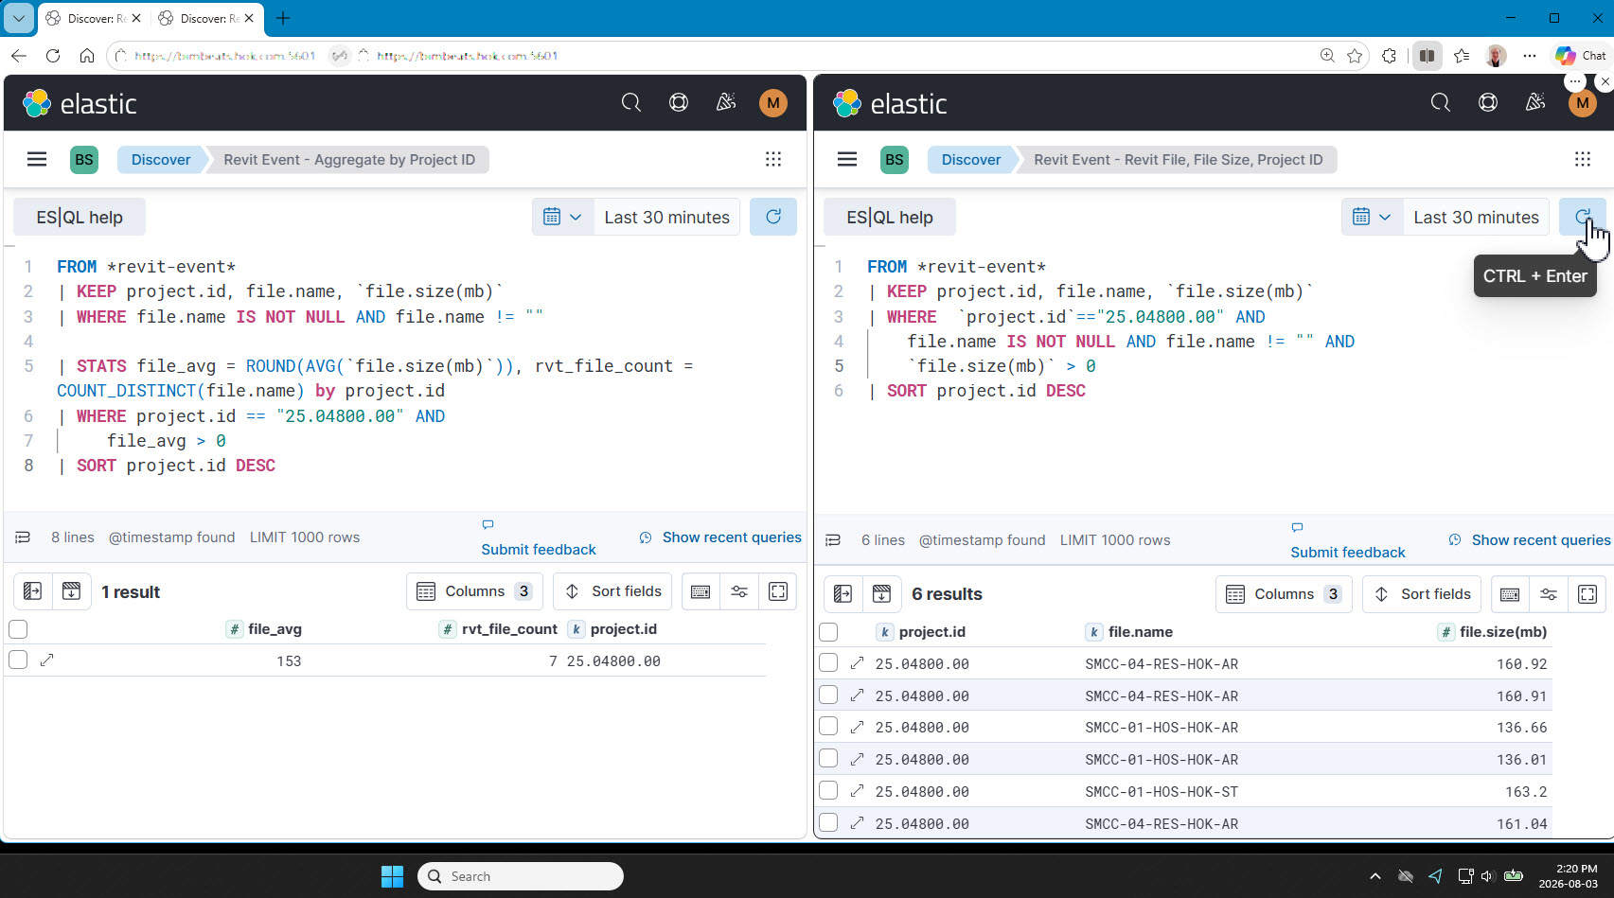Run the right pane query refresh button

click(1583, 217)
